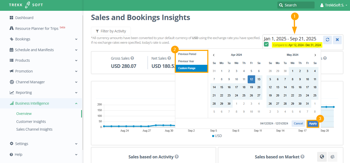Screen dimensions: 350x163
Task: Click Sales based on Activity help icon
Action: [x=177, y=157]
